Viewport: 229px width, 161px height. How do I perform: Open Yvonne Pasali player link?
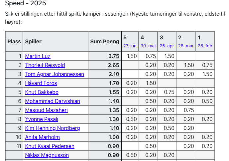point(42,119)
